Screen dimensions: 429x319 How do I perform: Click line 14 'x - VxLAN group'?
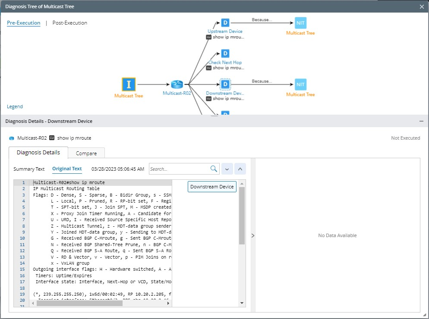pyautogui.click(x=70, y=263)
